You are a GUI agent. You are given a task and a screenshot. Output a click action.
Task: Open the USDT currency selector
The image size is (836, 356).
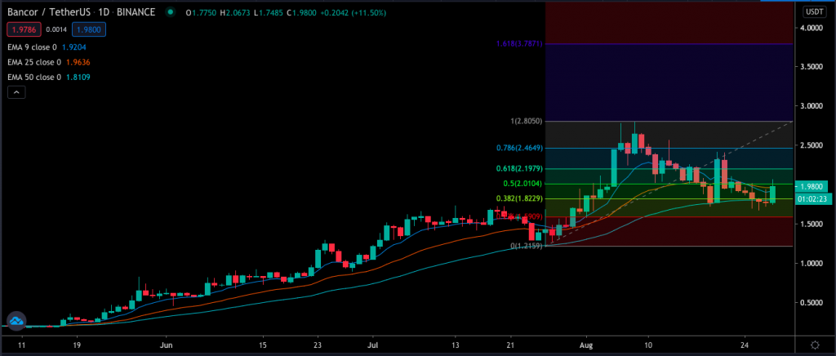pyautogui.click(x=815, y=11)
